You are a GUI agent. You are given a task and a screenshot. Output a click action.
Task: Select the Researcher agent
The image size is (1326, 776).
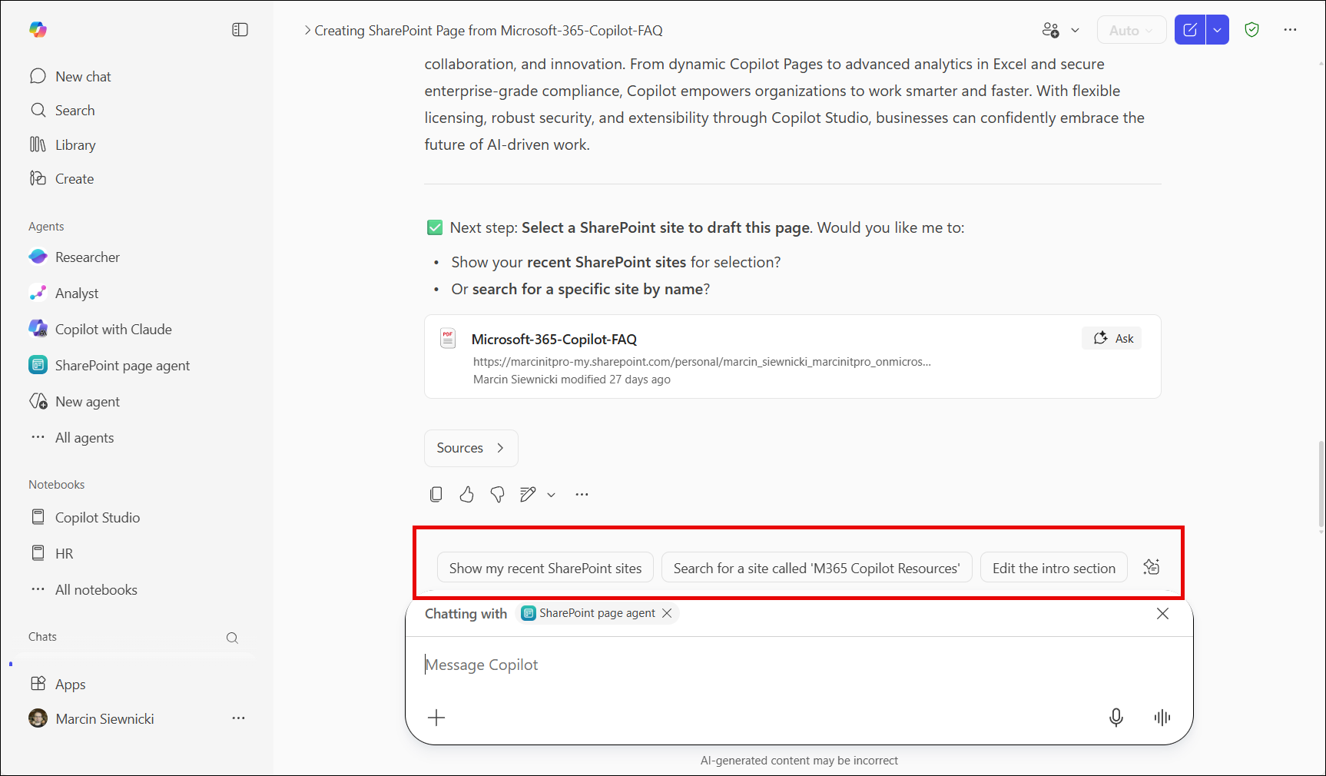click(87, 257)
